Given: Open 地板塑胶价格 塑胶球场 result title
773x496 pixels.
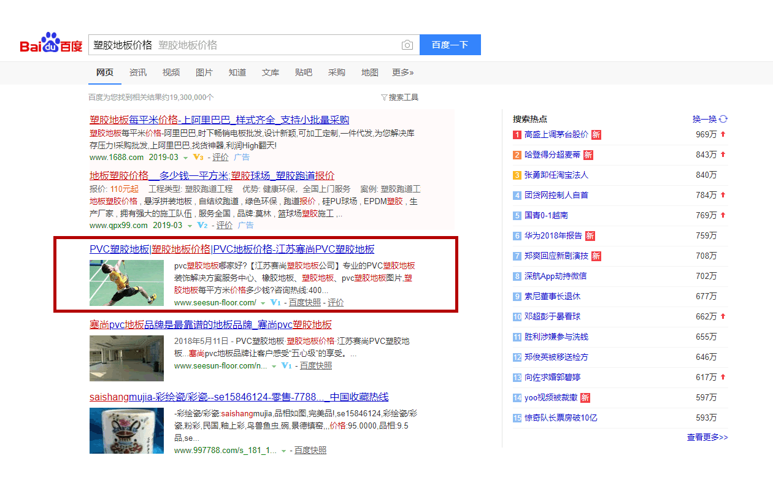Looking at the screenshot, I should pyautogui.click(x=212, y=175).
